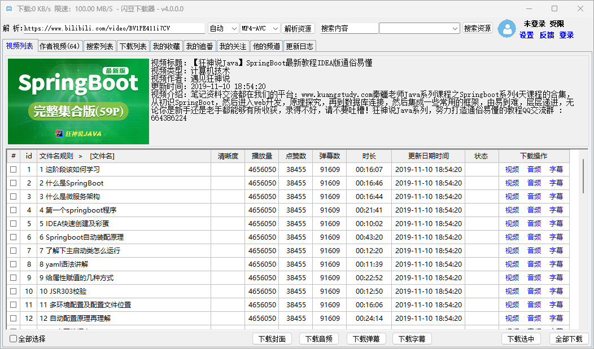Image resolution: width=594 pixels, height=349 pixels.
Task: Switch to the 下载列表 tab
Action: click(133, 46)
